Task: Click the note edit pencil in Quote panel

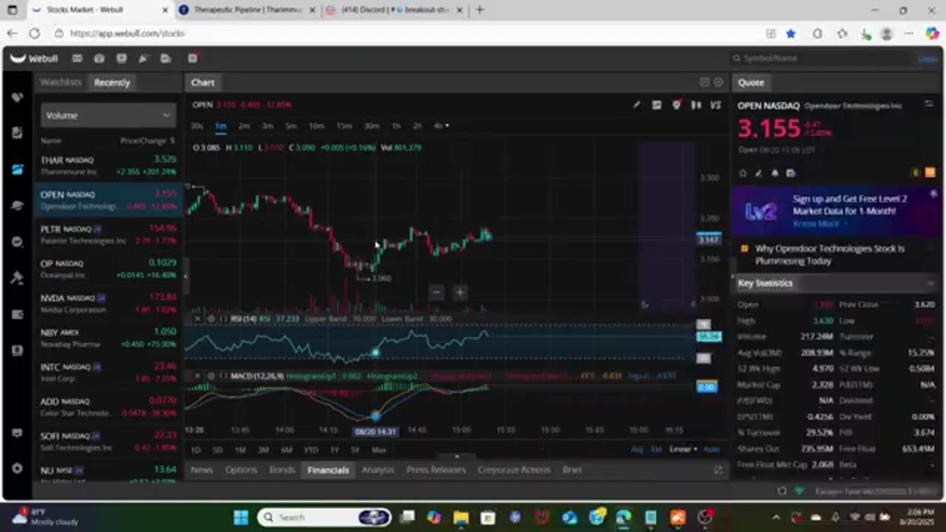Action: [x=758, y=173]
